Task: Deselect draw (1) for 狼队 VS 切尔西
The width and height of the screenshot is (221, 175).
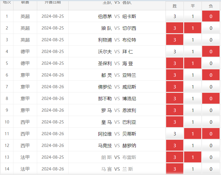Action: pos(193,28)
